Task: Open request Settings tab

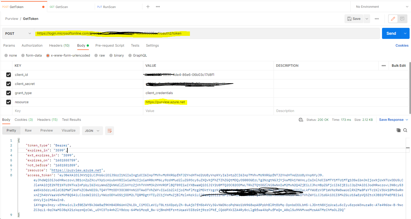Action: tap(152, 46)
